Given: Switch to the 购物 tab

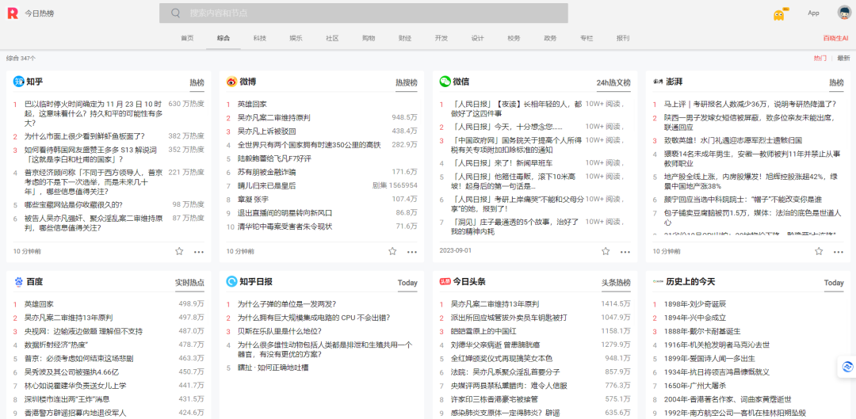Looking at the screenshot, I should (x=369, y=38).
